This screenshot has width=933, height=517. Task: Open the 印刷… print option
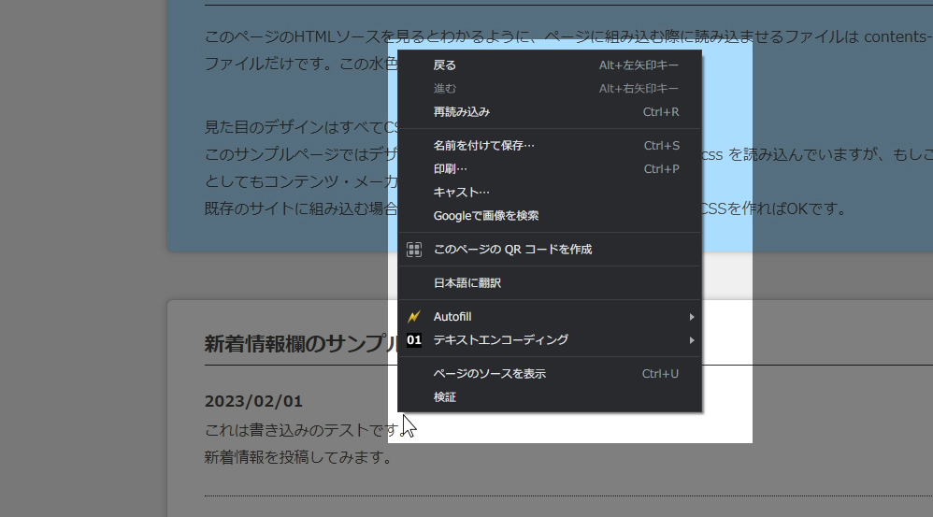451,169
